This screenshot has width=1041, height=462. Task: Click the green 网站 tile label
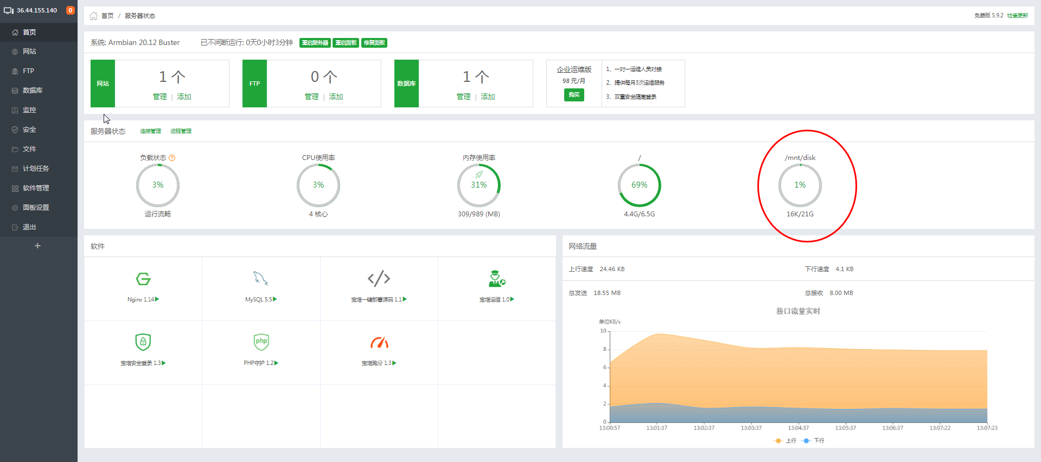tap(103, 84)
